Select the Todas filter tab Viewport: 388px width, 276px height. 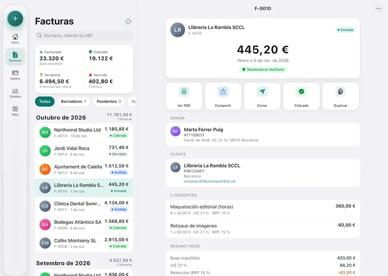[x=45, y=102]
